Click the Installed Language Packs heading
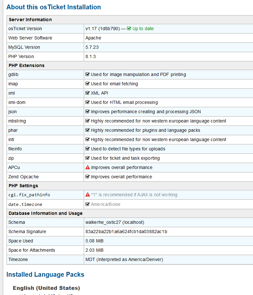This screenshot has height=295, width=253. [45, 274]
